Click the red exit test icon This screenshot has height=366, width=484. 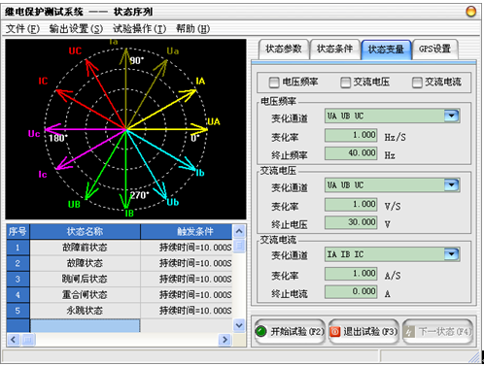[335, 331]
